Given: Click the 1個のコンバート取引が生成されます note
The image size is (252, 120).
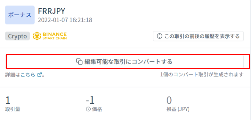Looking at the screenshot, I should coord(202,75).
